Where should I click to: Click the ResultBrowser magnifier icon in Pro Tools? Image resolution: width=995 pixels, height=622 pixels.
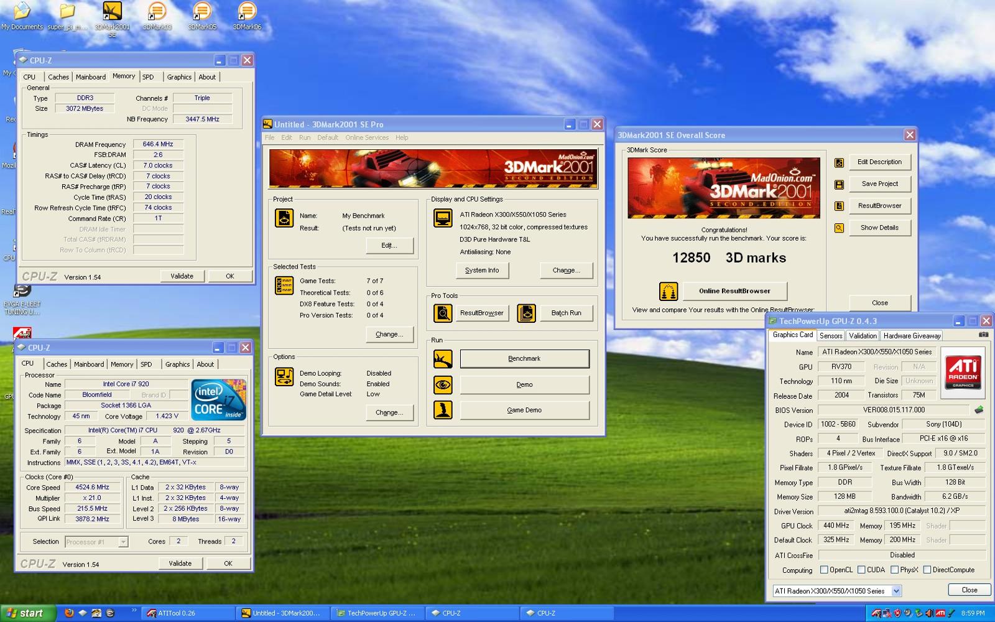tap(443, 313)
